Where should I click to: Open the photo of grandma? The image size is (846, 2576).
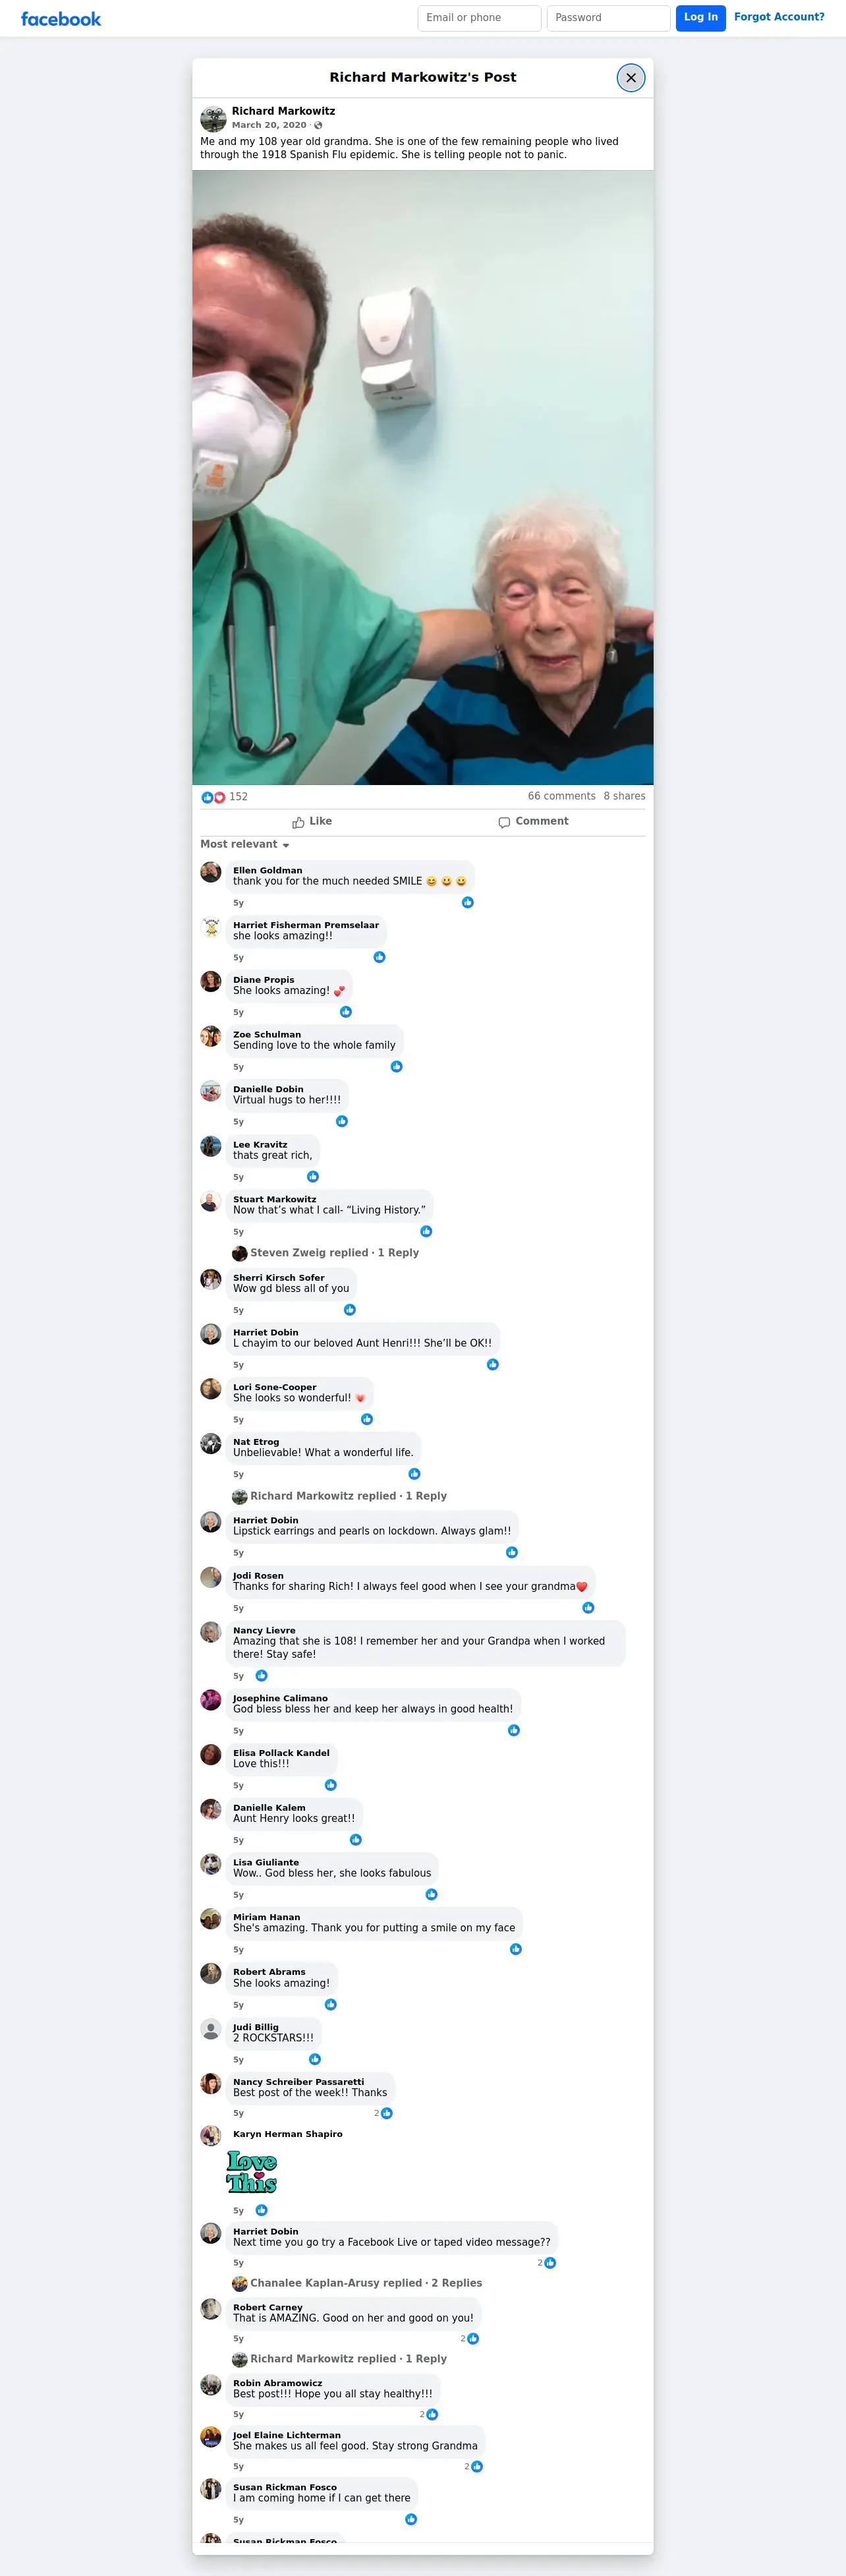(x=423, y=478)
